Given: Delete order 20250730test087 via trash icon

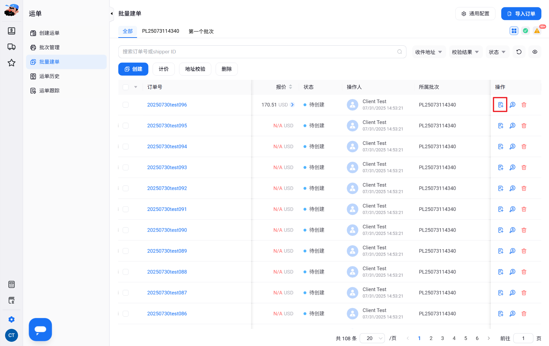Looking at the screenshot, I should [524, 293].
